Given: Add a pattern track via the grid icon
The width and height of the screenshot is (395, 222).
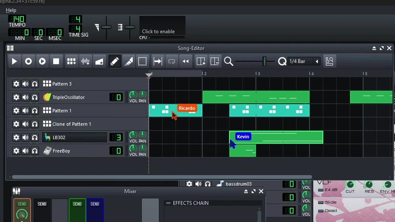Looking at the screenshot, I should pos(71,61).
